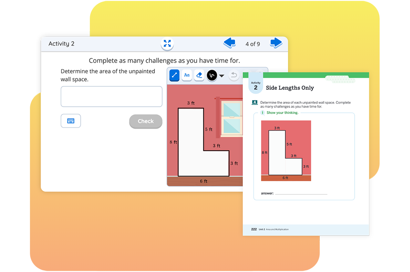
Task: Toggle the eraser mode on
Action: (200, 75)
